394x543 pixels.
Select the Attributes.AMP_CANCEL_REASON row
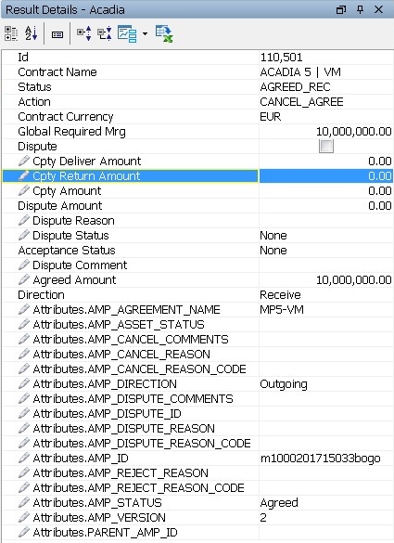(x=197, y=355)
